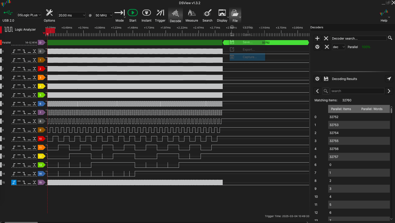
Task: Select result row 32755 in Decoding Results
Action: [x=359, y=141]
